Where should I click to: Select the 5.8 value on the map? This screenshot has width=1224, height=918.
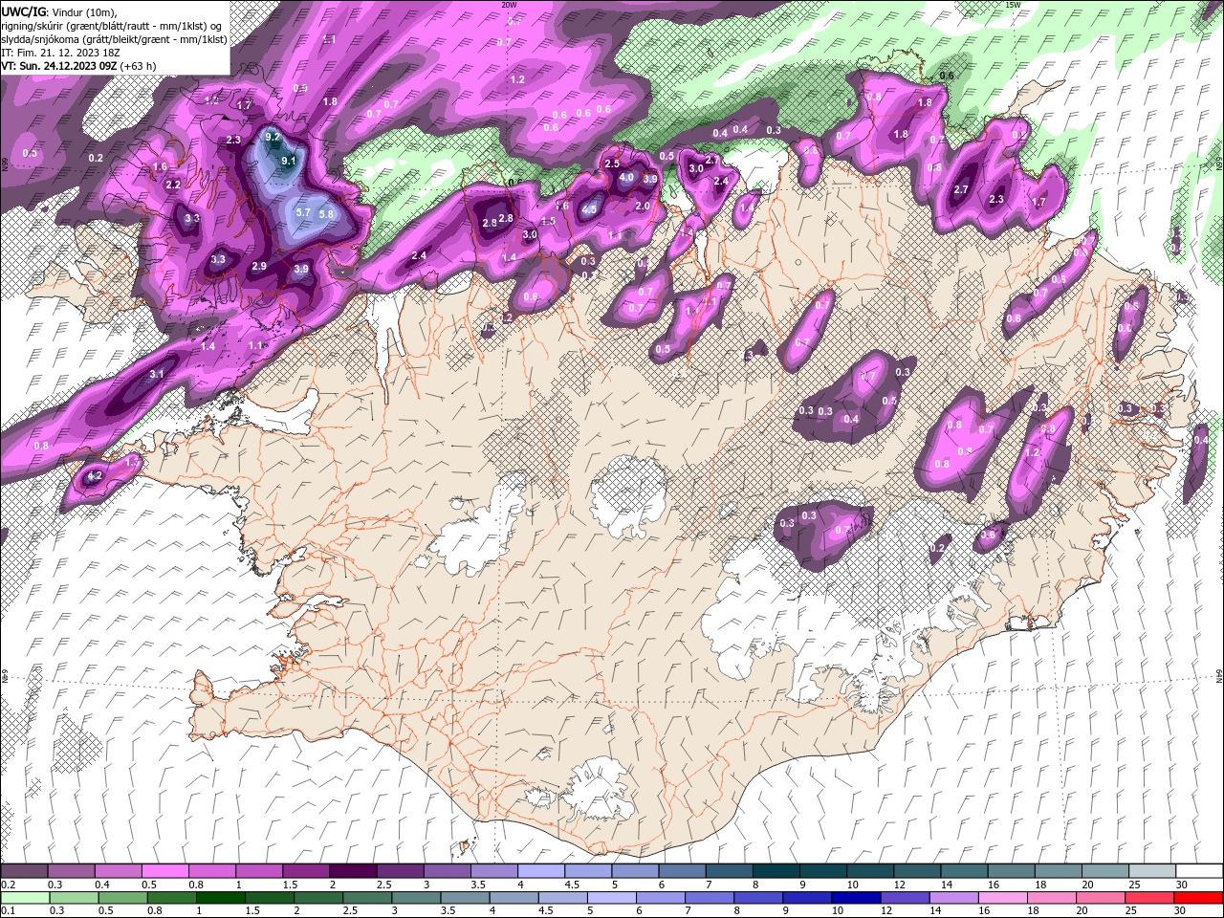click(326, 215)
